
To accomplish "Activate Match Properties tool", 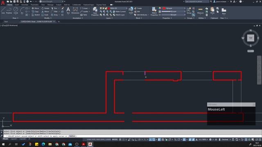I will click(x=154, y=11).
